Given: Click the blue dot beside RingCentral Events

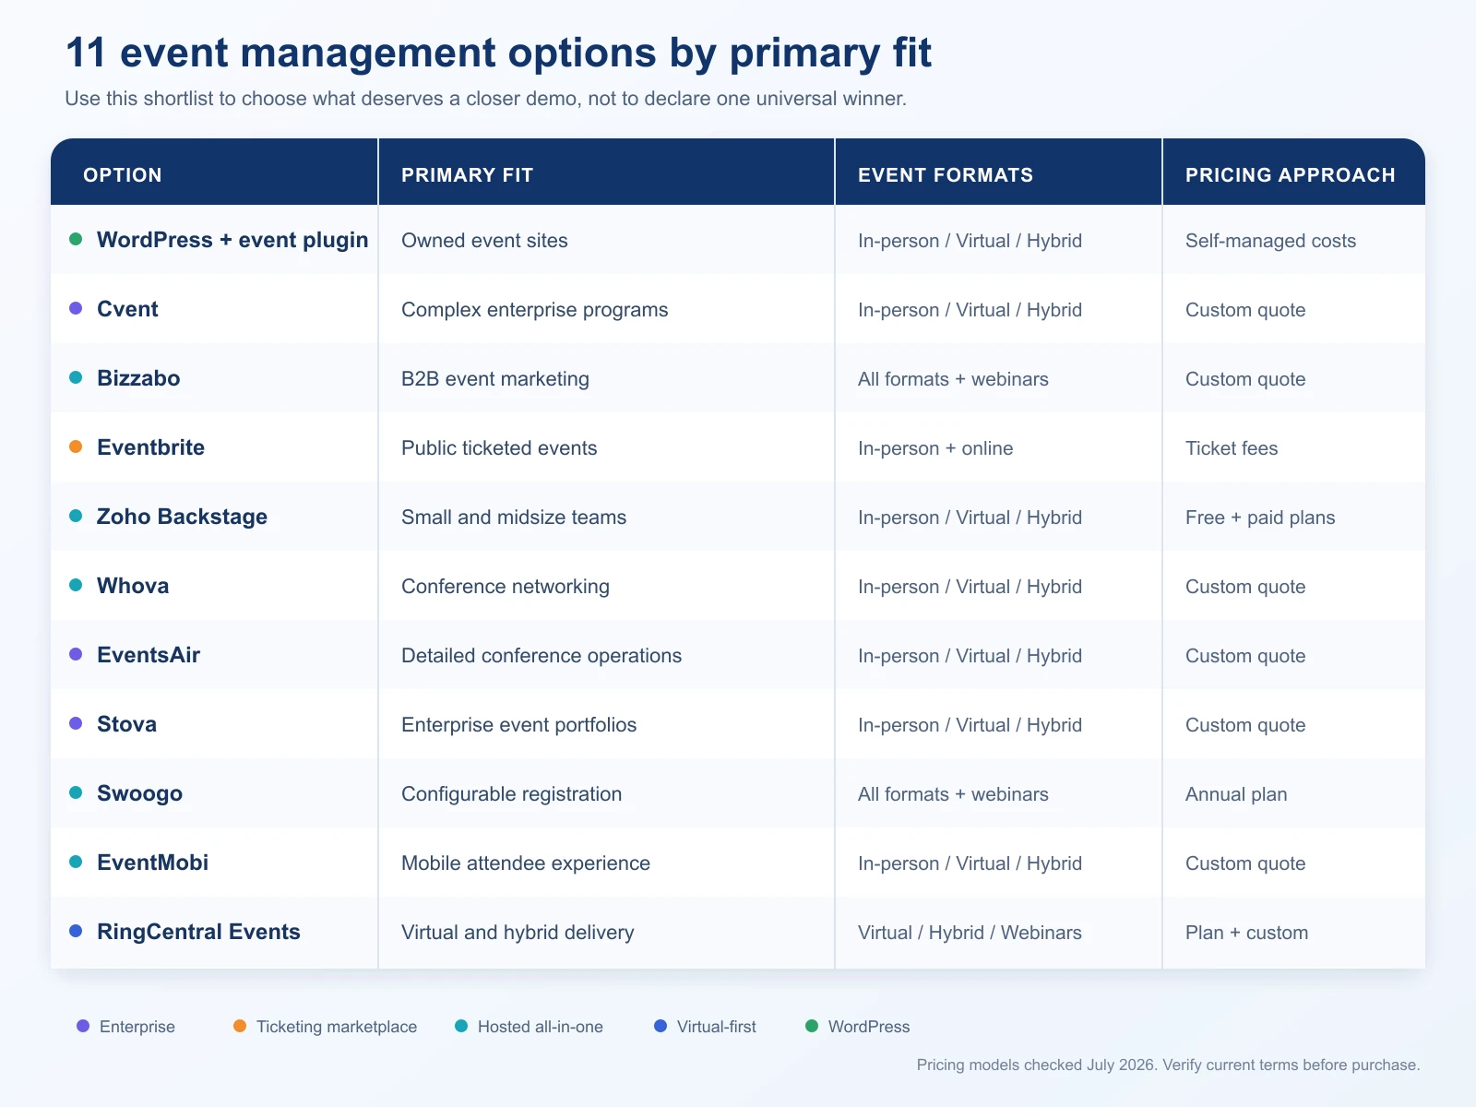Looking at the screenshot, I should (76, 931).
